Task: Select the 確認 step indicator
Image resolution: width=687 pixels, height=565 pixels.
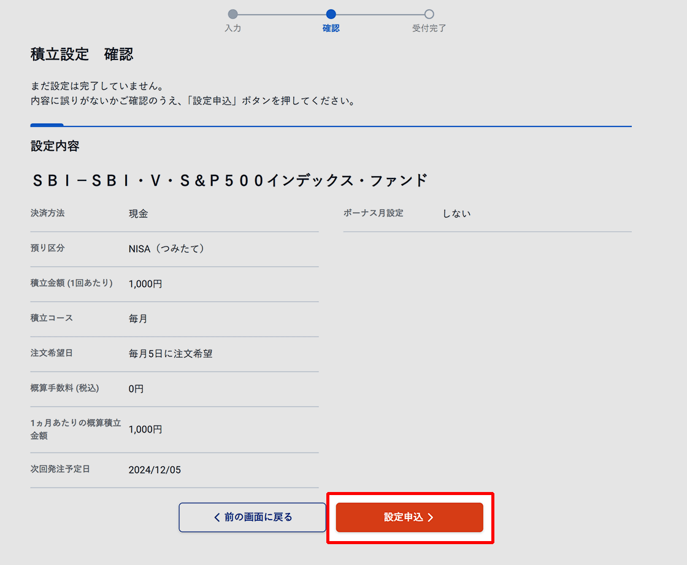Action: click(x=331, y=21)
